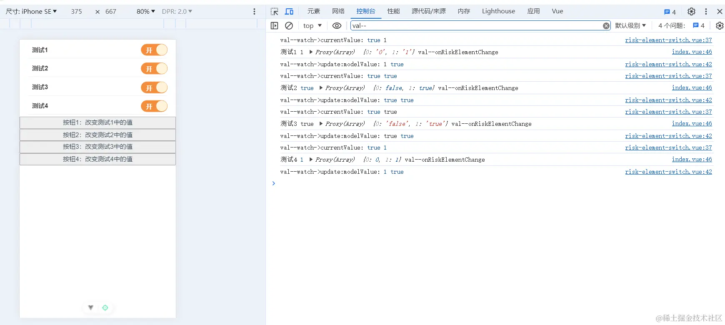This screenshot has width=725, height=325.
Task: Close the DevTools panel
Action: (720, 12)
